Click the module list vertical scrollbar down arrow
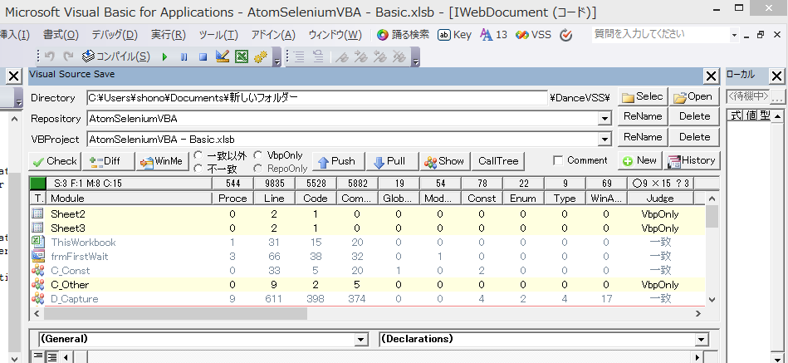 pyautogui.click(x=712, y=300)
